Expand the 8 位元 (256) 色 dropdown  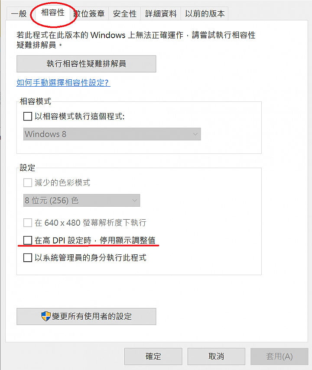(x=81, y=201)
